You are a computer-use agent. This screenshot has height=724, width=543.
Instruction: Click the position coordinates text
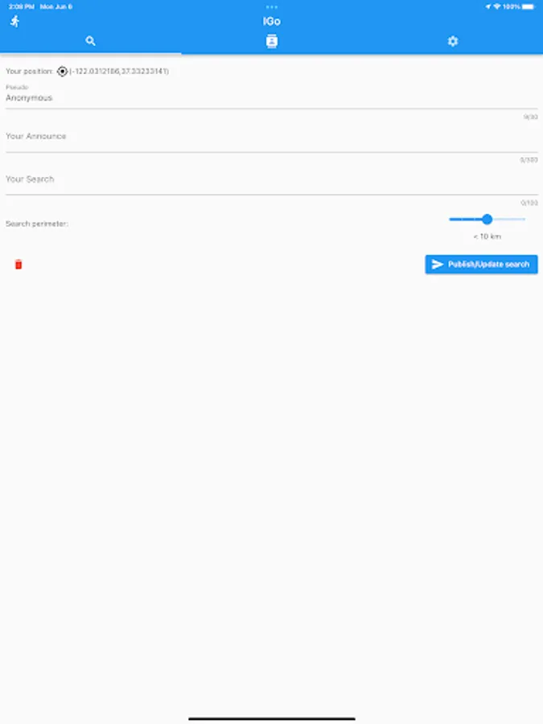(x=119, y=71)
